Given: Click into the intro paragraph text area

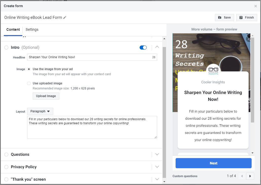Looking at the screenshot, I should click(92, 127).
